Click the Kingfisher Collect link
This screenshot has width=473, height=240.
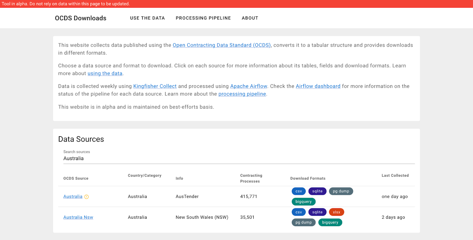pos(155,86)
